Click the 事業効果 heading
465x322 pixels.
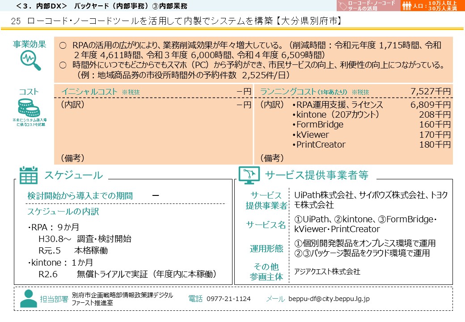coord(30,44)
